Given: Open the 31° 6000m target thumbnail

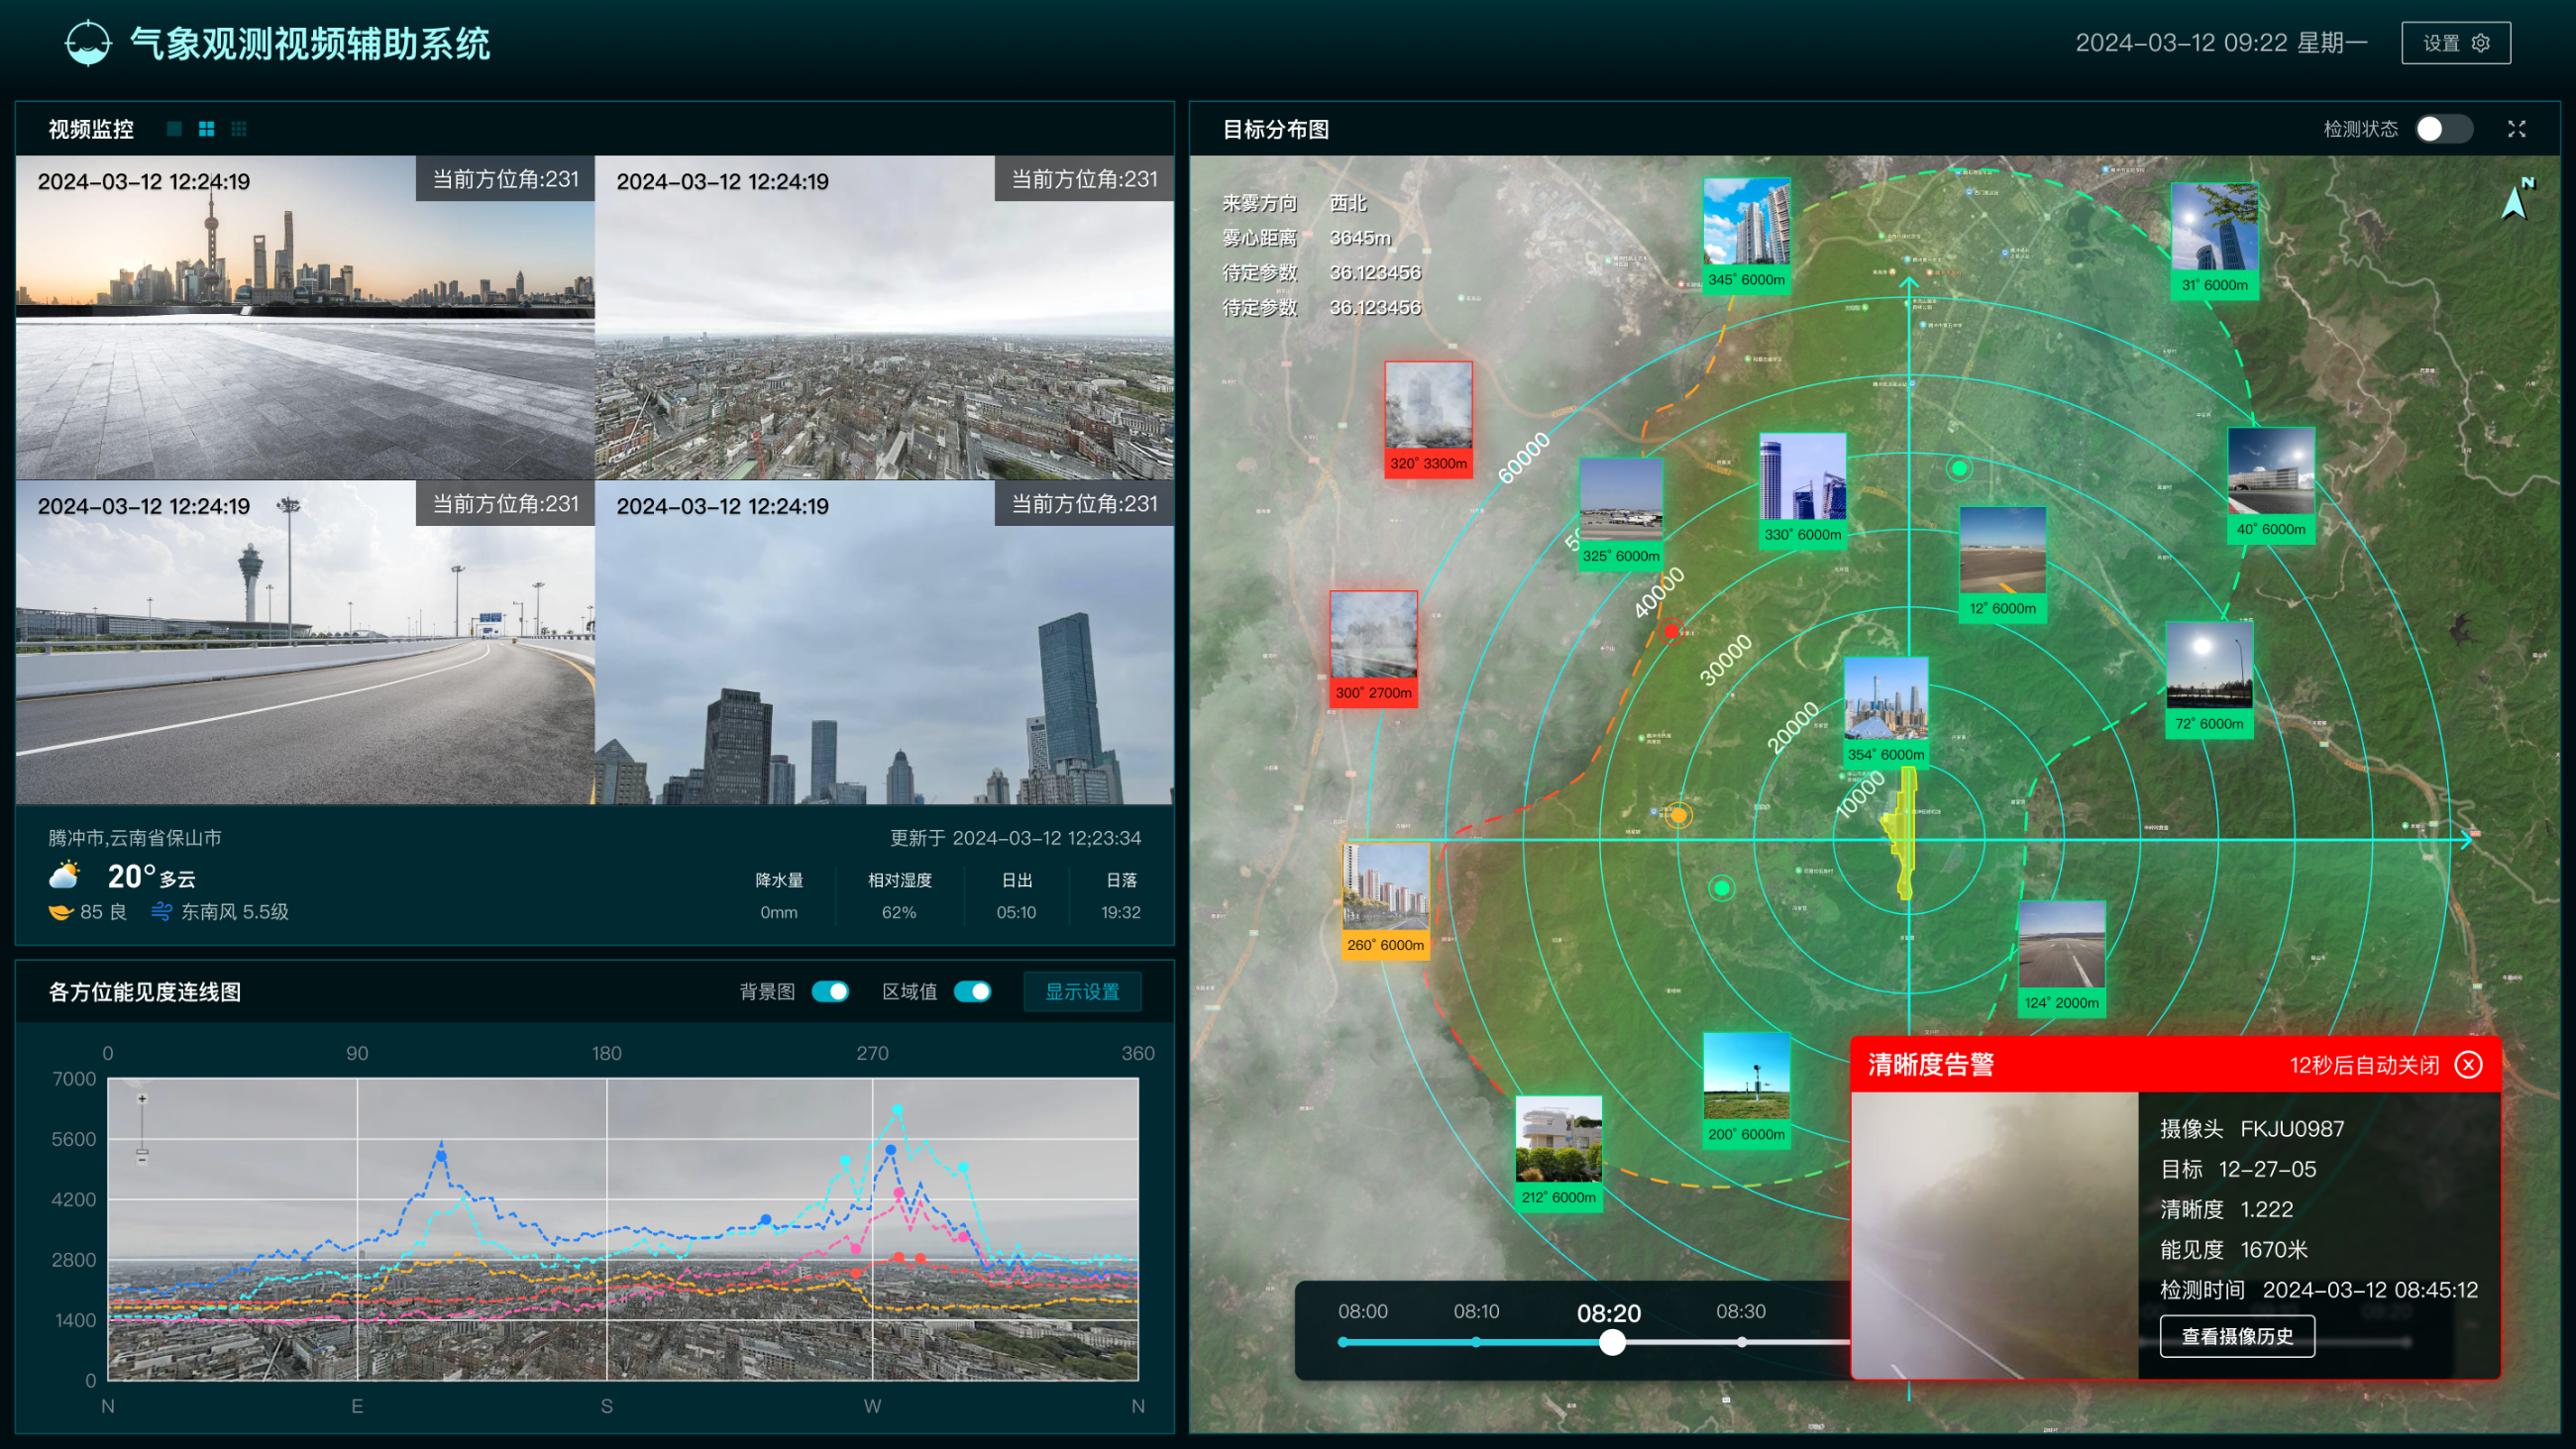Looking at the screenshot, I should point(2214,240).
